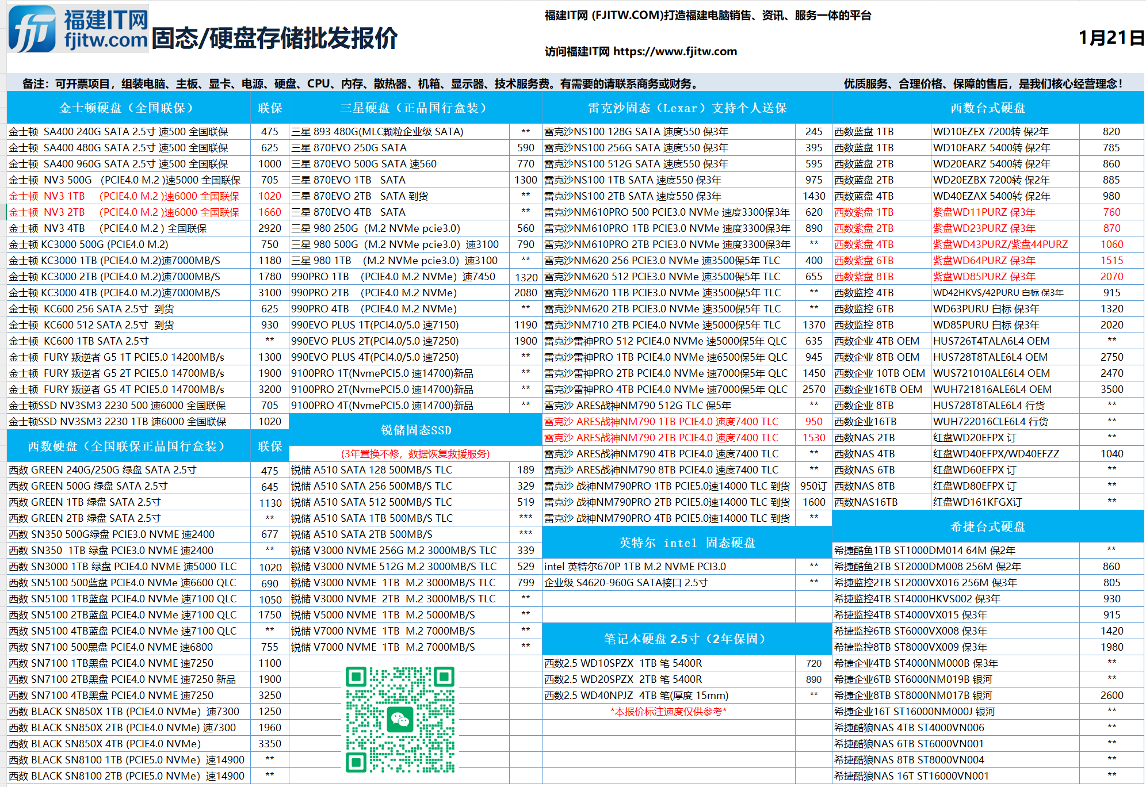Open the https://www.fjitw.com link
This screenshot has height=787, width=1146.
point(675,51)
